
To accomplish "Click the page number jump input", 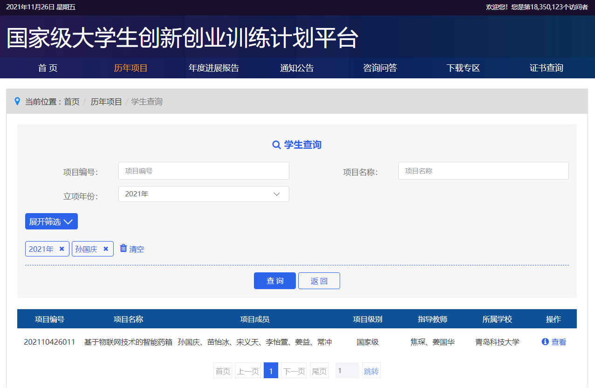I will (x=347, y=371).
